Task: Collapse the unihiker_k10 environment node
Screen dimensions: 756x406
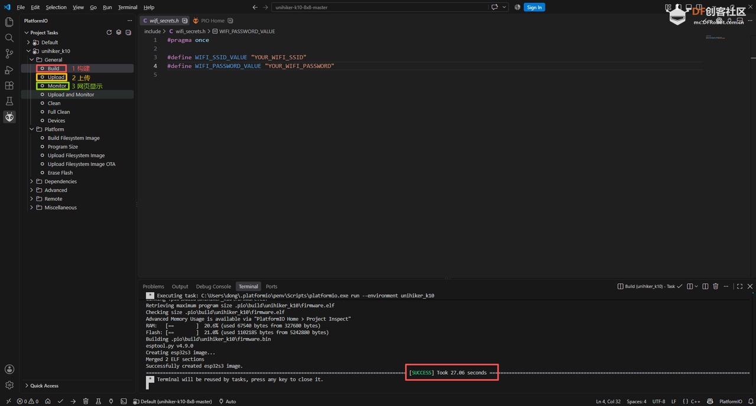Action: 28,51
